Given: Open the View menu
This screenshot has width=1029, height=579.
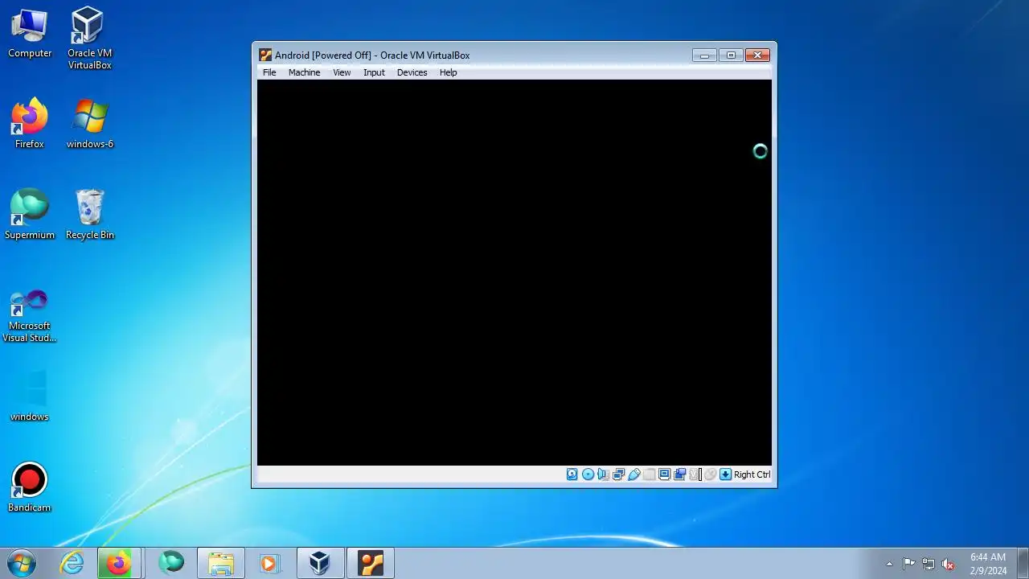Looking at the screenshot, I should (x=342, y=72).
